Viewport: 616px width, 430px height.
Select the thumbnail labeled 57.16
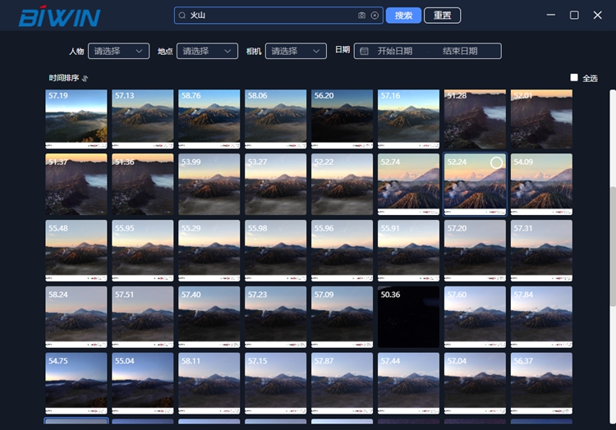tap(408, 119)
